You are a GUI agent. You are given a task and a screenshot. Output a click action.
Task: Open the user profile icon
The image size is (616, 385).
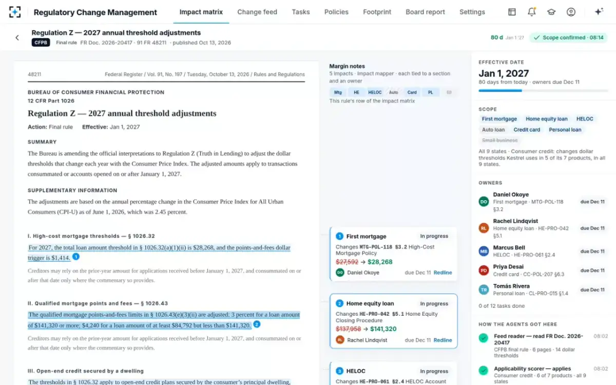pyautogui.click(x=571, y=12)
